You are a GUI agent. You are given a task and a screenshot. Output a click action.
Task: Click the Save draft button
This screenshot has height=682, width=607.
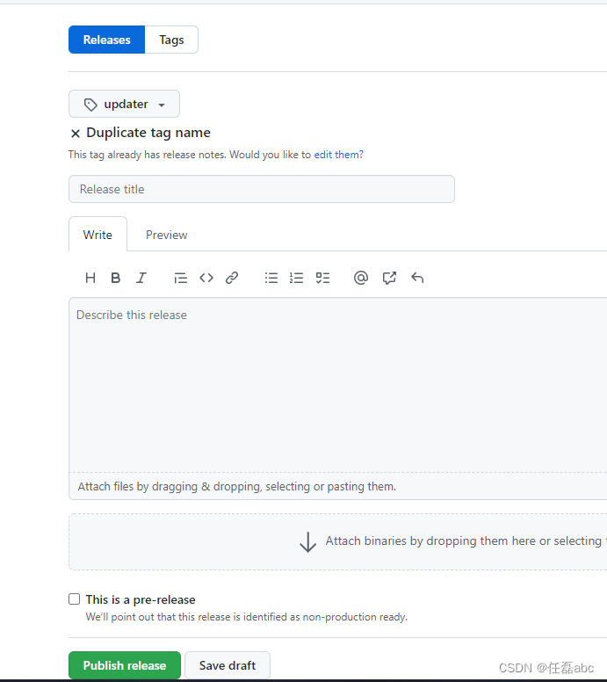point(227,665)
